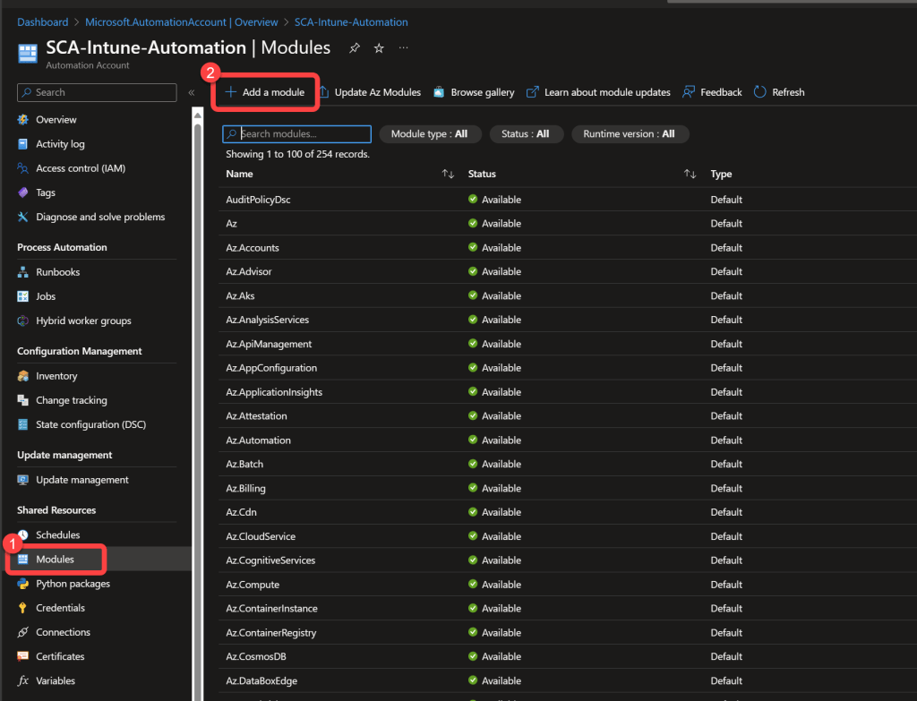Open Browse gallery from toolbar

click(474, 92)
